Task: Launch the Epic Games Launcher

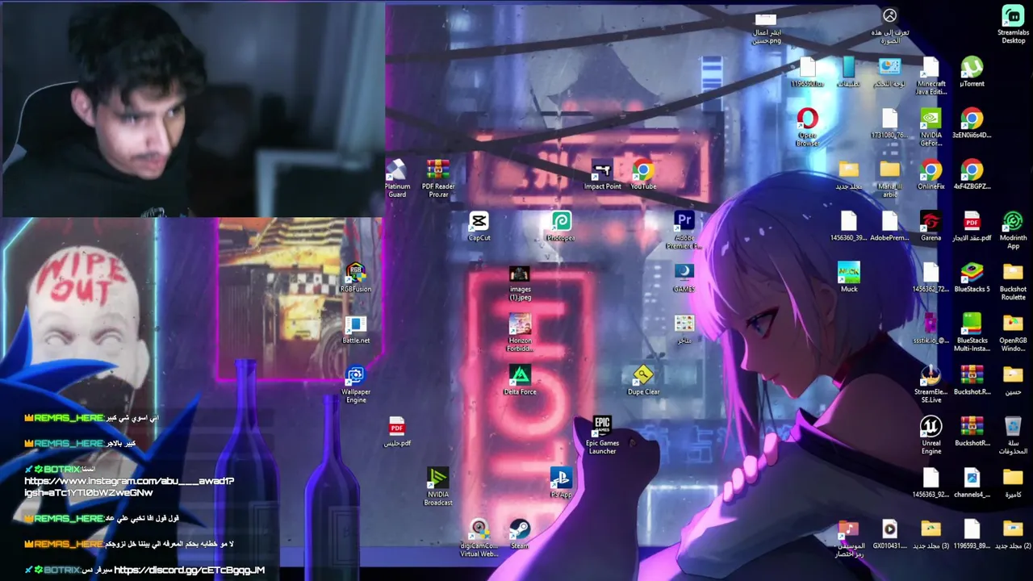Action: (x=602, y=435)
